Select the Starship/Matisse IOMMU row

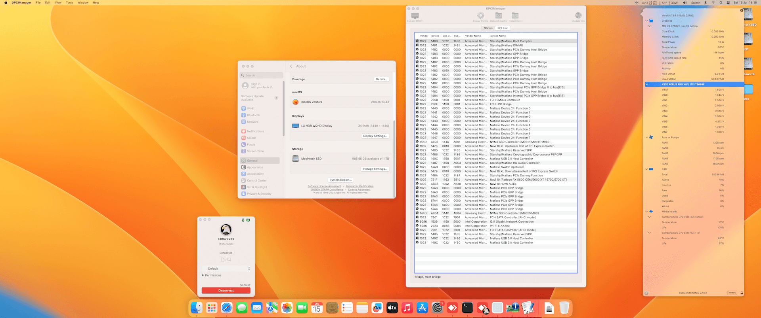pyautogui.click(x=496, y=45)
